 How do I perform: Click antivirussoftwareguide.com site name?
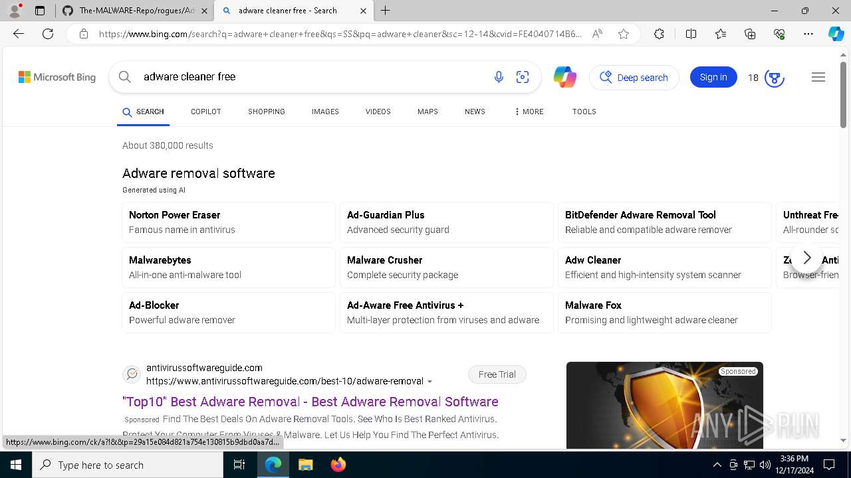point(204,368)
